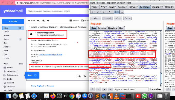This screenshot has width=175, height=100.
Task: Open the Deals view
Action: point(8,79)
